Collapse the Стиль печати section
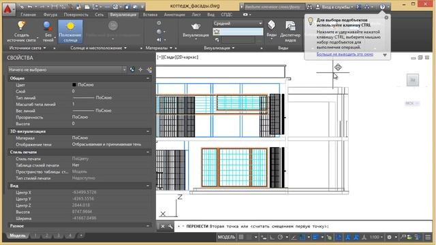Viewport: 436px width, 245px height. [148, 152]
